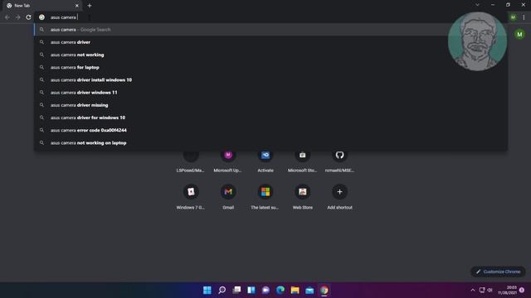Open Widgets on taskbar

coord(251,290)
